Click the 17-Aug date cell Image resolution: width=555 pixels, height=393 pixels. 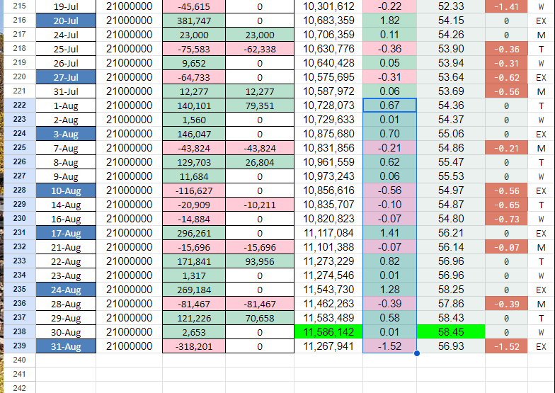66,233
